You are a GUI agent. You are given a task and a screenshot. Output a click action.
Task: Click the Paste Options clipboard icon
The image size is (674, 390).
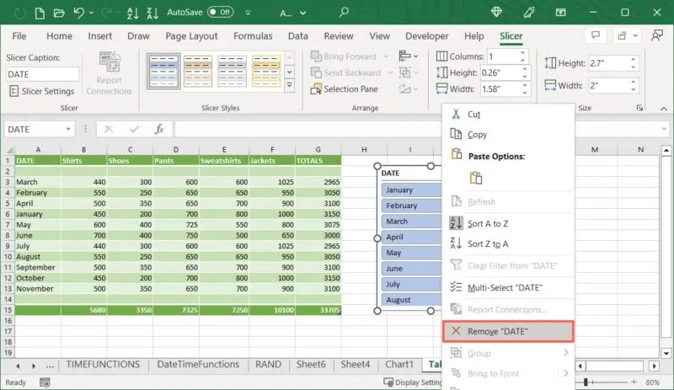coord(476,178)
